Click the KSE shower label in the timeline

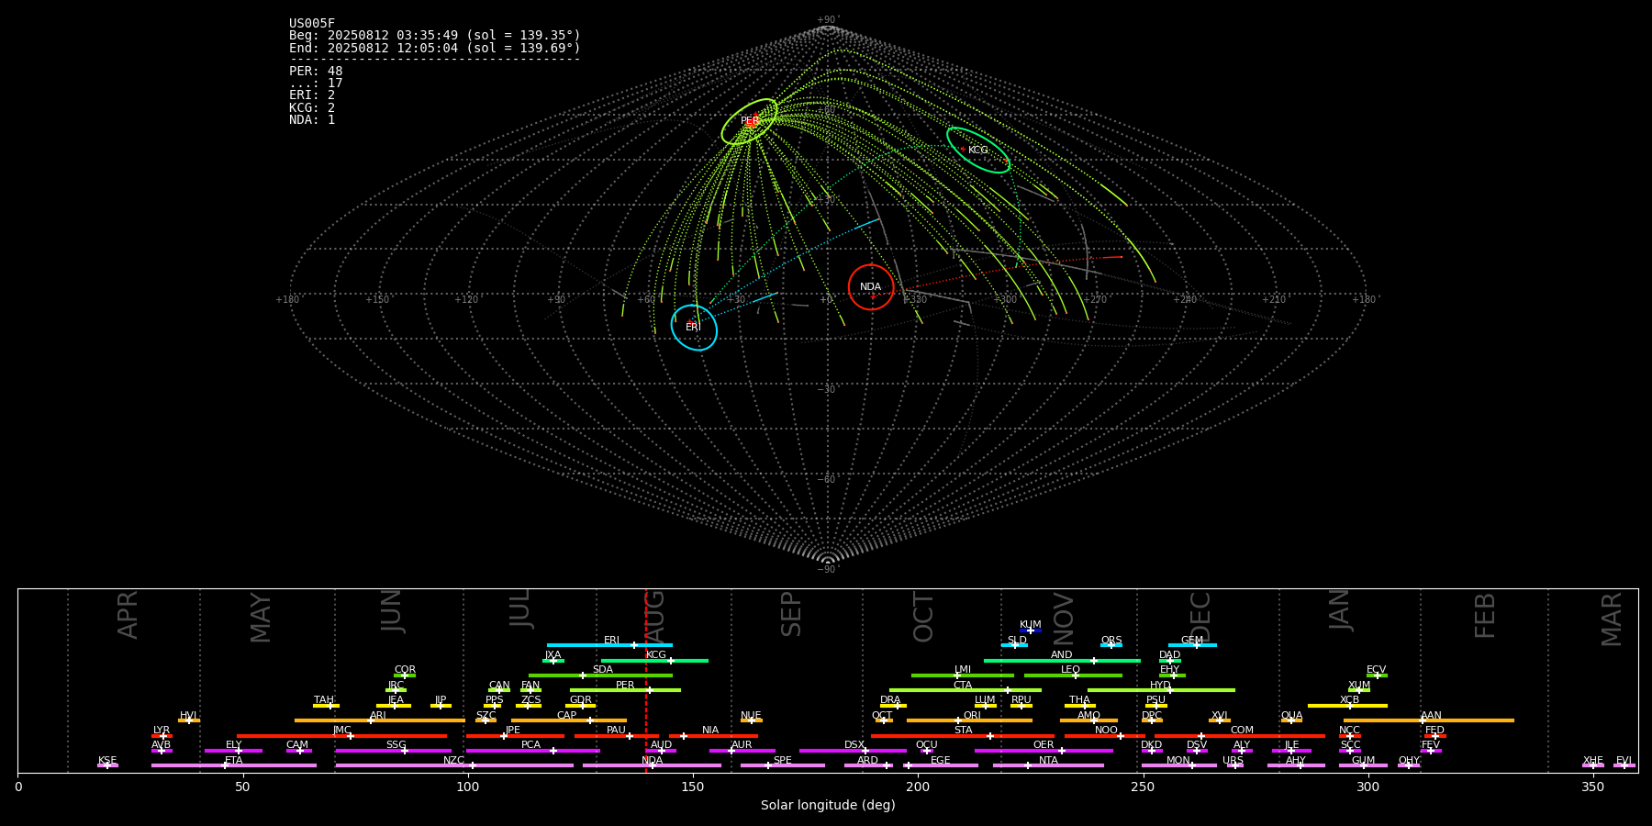pos(107,761)
